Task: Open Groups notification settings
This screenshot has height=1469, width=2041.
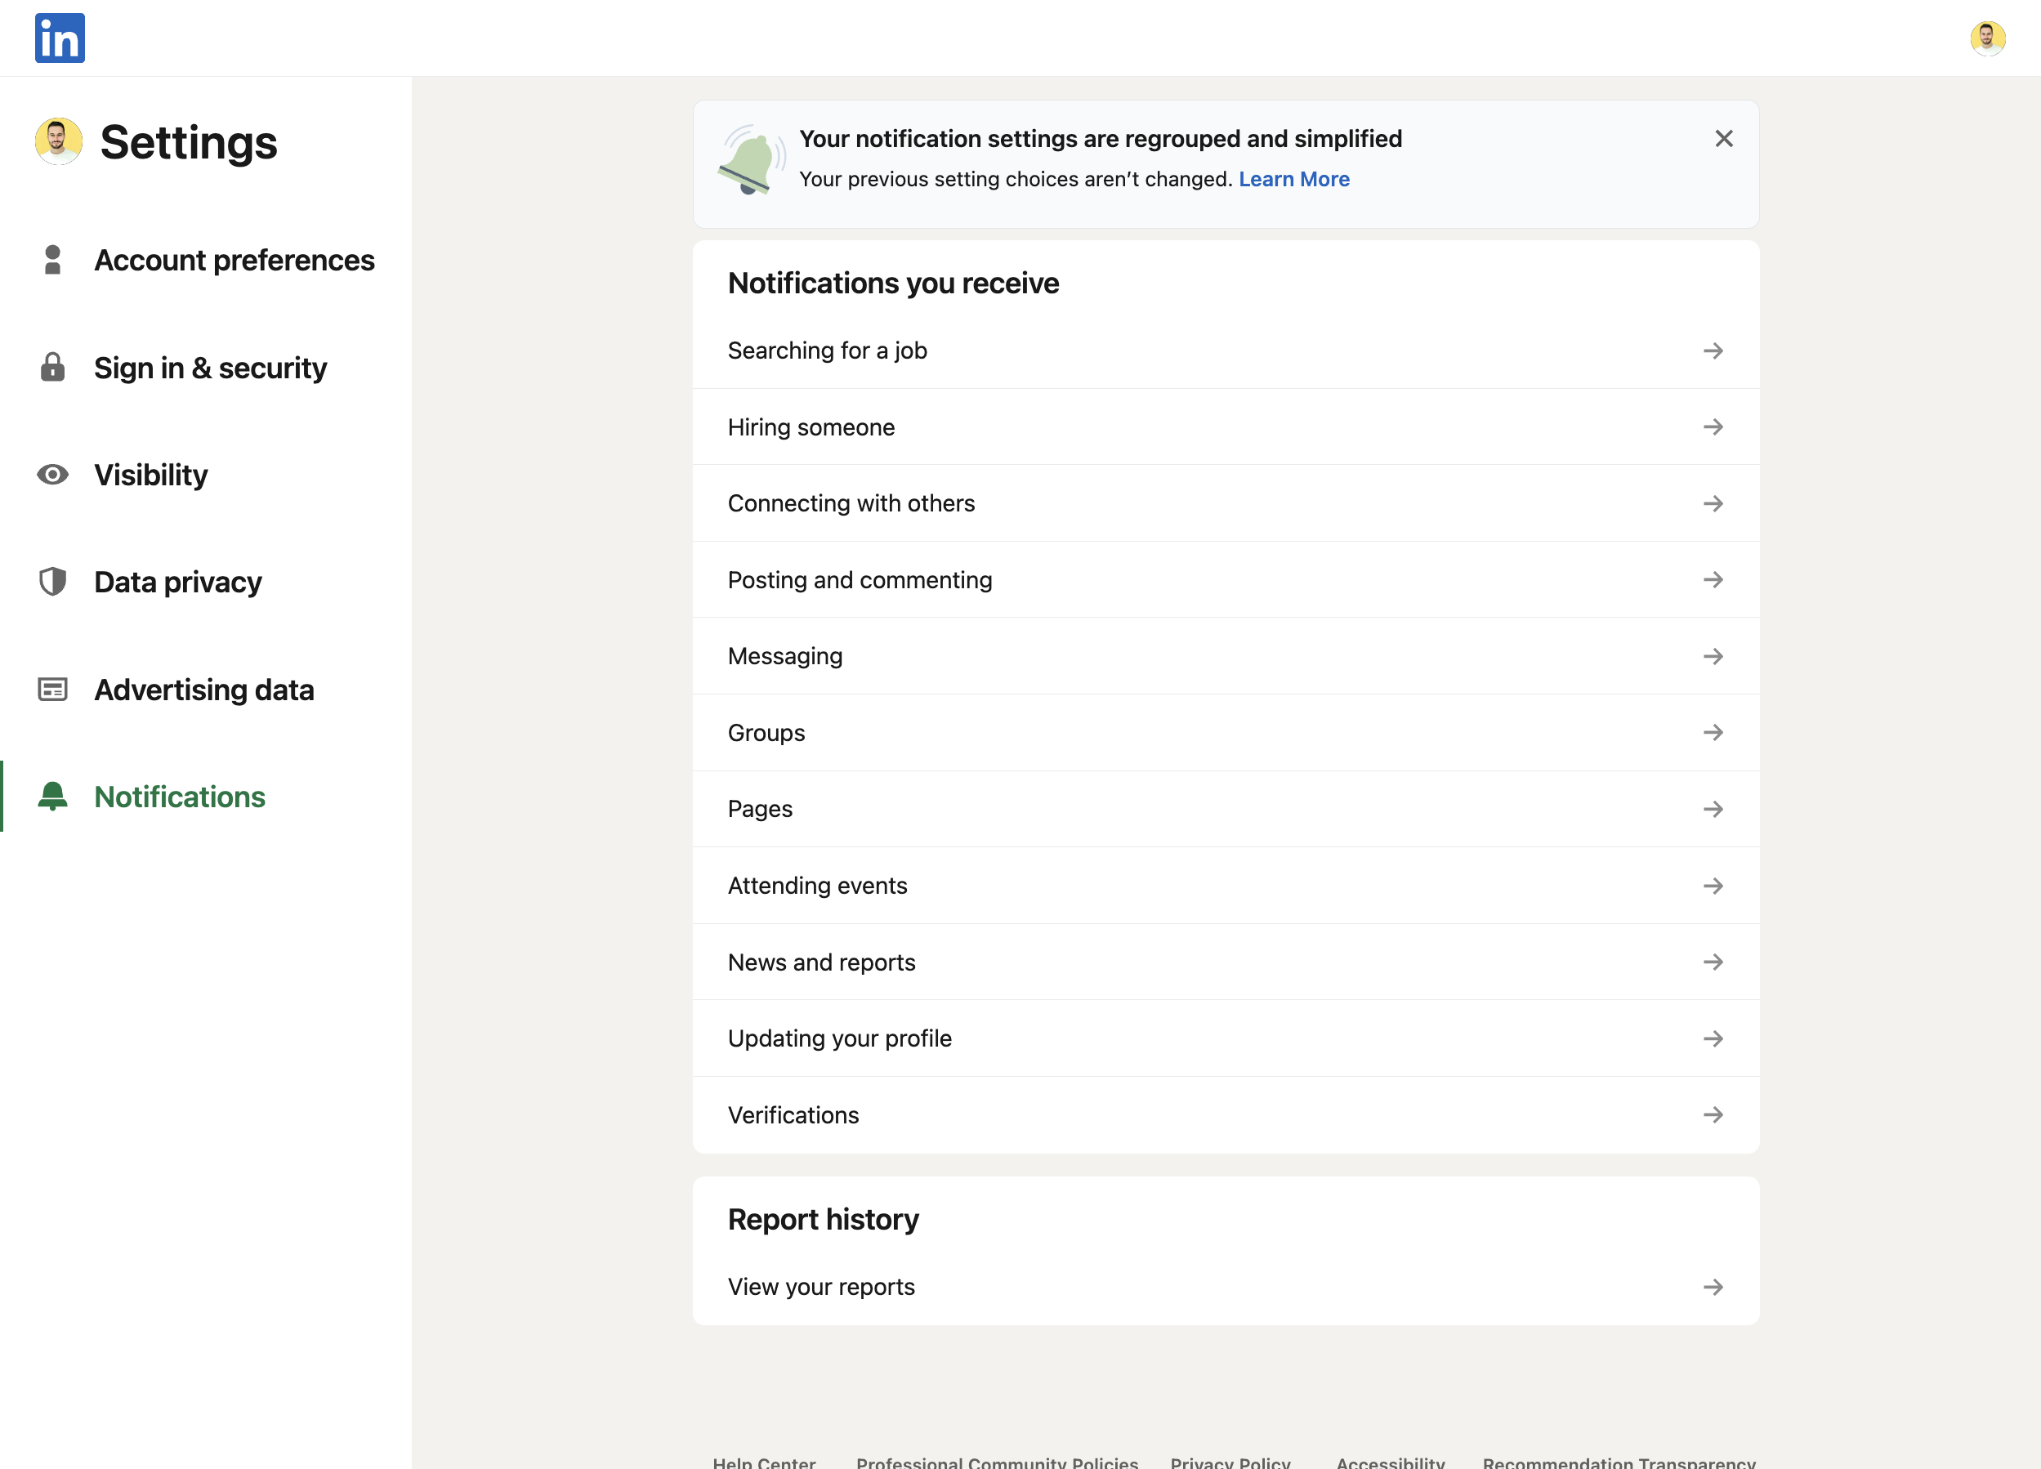Action: (1226, 733)
